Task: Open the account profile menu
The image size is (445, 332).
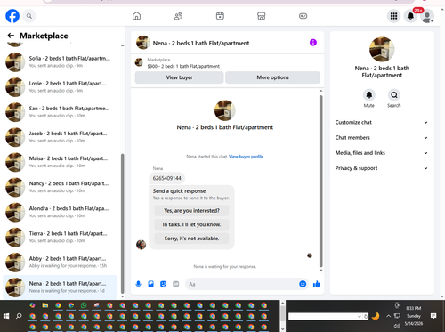Action: point(427,16)
